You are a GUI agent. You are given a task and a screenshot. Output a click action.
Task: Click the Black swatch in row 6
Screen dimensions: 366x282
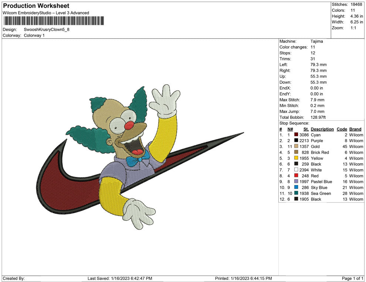296,164
